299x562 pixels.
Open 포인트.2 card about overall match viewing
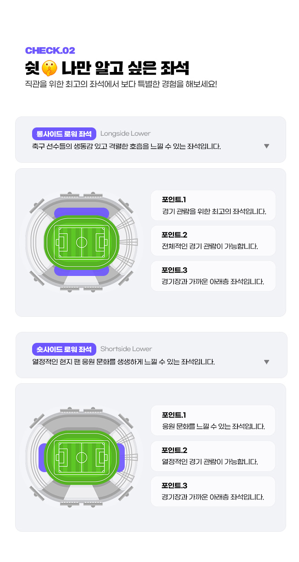tap(213, 241)
